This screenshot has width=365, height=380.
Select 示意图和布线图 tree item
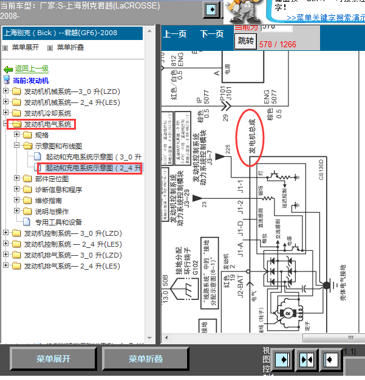(58, 146)
